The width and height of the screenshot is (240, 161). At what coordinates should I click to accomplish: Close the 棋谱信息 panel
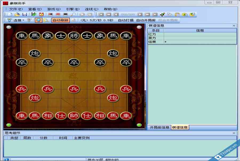coord(234,26)
